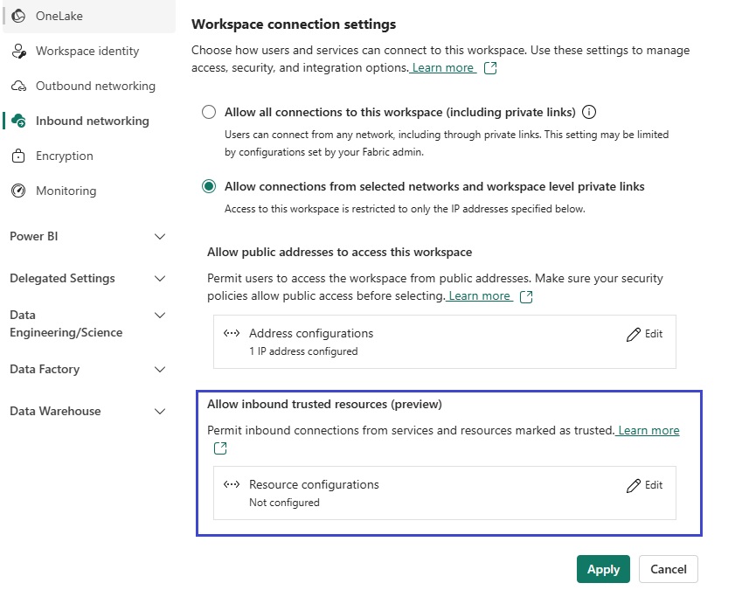The height and width of the screenshot is (604, 742).
Task: Select the OneLake settings icon
Action: tap(17, 16)
